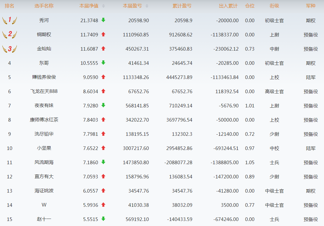Viewport: 324px width, 226px height.
Task: Click red up arrow beside 7.0593
Action: (x=103, y=176)
